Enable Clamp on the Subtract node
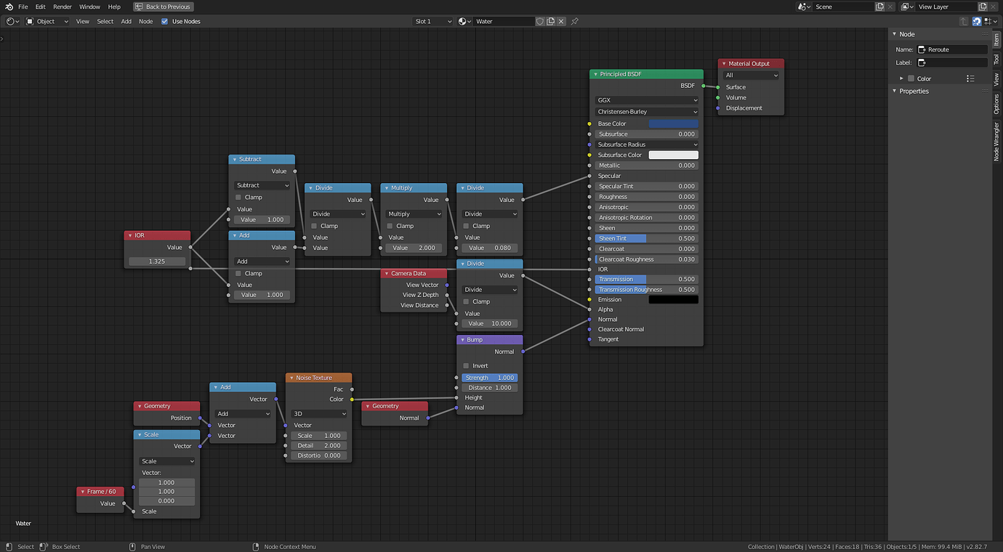The width and height of the screenshot is (1003, 552). 238,198
